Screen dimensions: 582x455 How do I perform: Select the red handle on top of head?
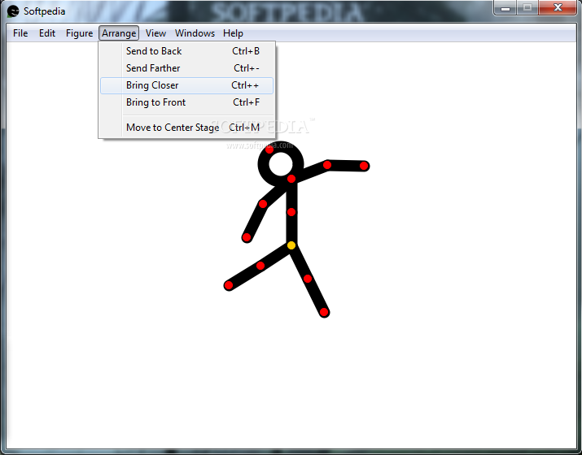pyautogui.click(x=269, y=149)
